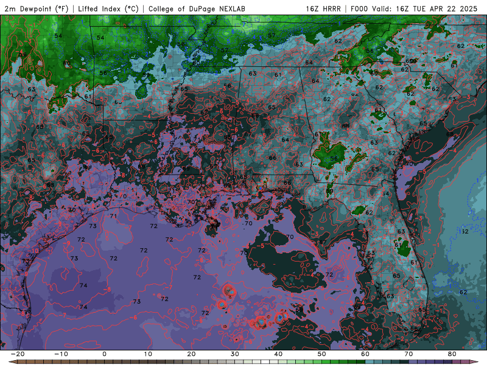Click the 50 label on the color scale
This screenshot has width=487, height=365.
click(322, 354)
